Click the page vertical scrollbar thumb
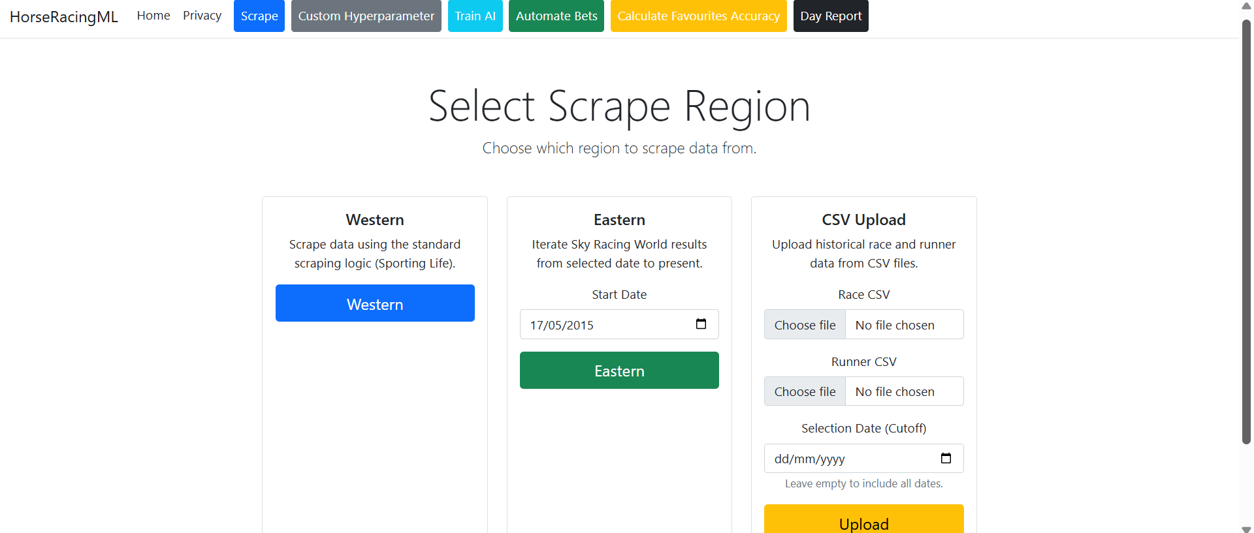1254x533 pixels. 1246,232
